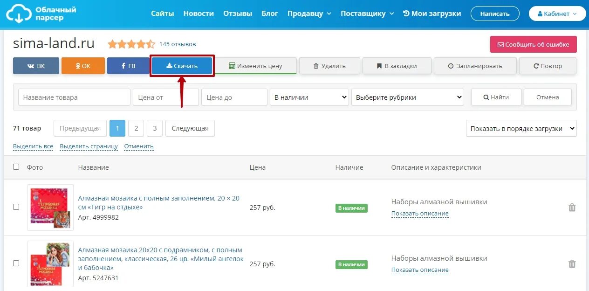The height and width of the screenshot is (291, 589).
Task: Open the Милый ангелок и бабочка product thumbnail
Action: coord(50,264)
